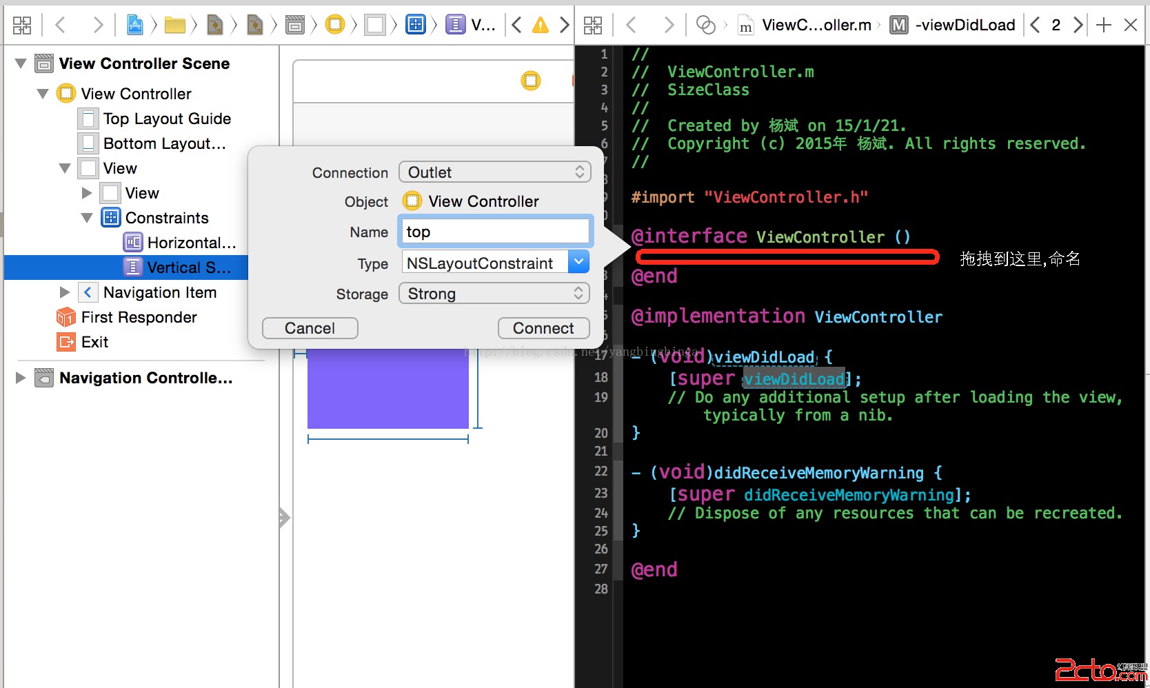Viewport: 1150px width, 688px height.
Task: Expand the Navigation Item disclosure triangle
Action: 65,292
